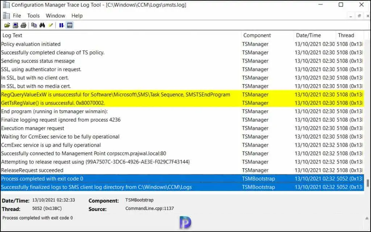
Task: Click the Date/Time column header
Action: [315, 35]
